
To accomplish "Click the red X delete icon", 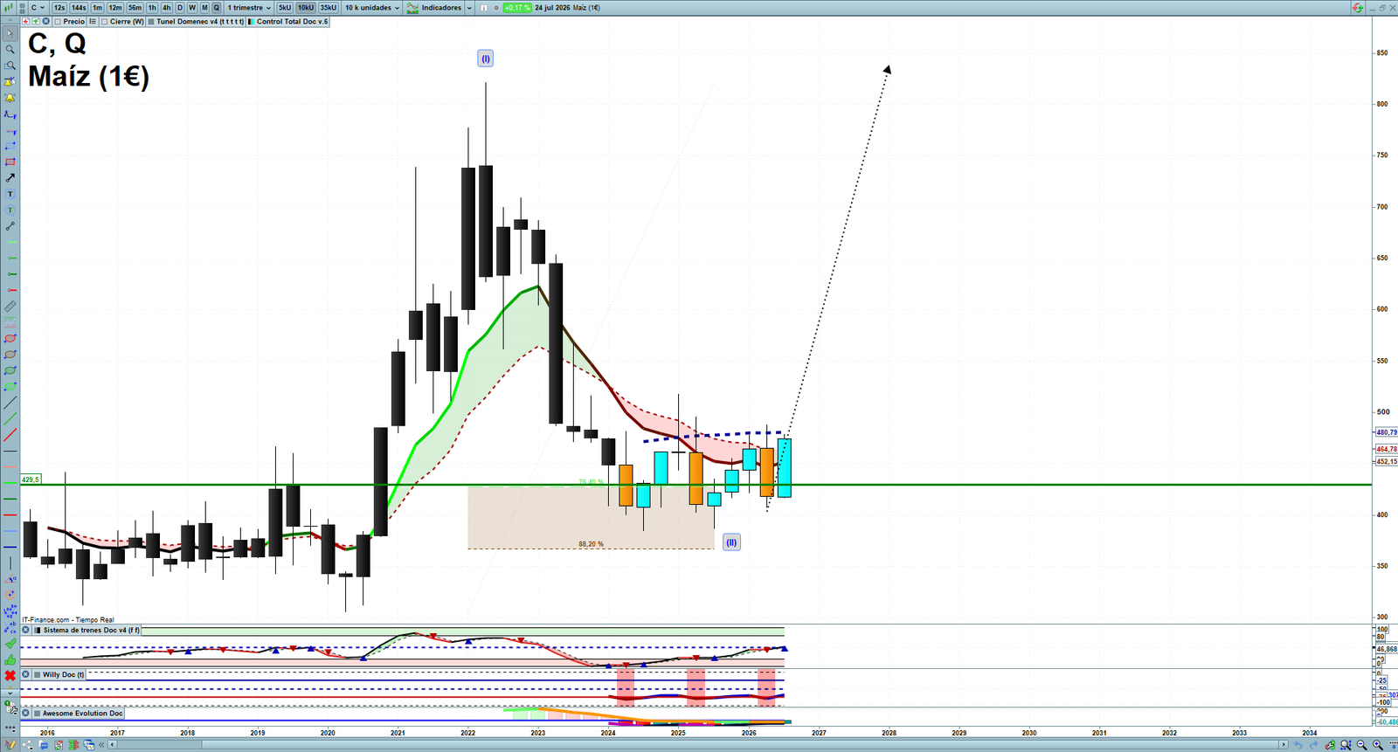I will coord(10,675).
